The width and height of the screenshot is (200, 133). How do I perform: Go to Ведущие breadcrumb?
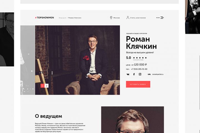point(62,18)
